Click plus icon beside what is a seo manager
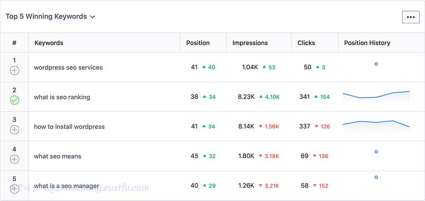The width and height of the screenshot is (425, 201). [x=14, y=189]
